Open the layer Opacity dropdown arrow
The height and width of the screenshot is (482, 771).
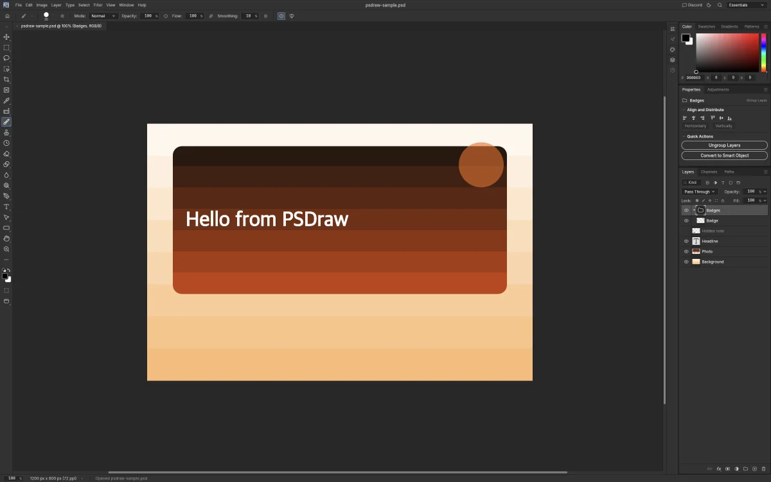tap(765, 192)
